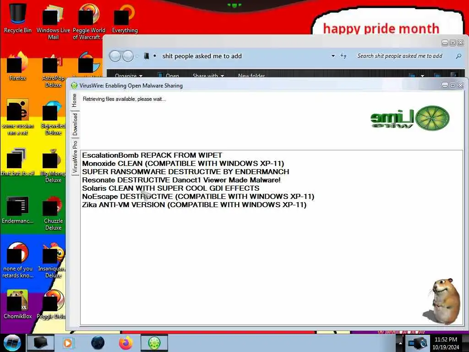469x352 pixels.
Task: Open the Share with menu in Explorer
Action: (x=208, y=76)
